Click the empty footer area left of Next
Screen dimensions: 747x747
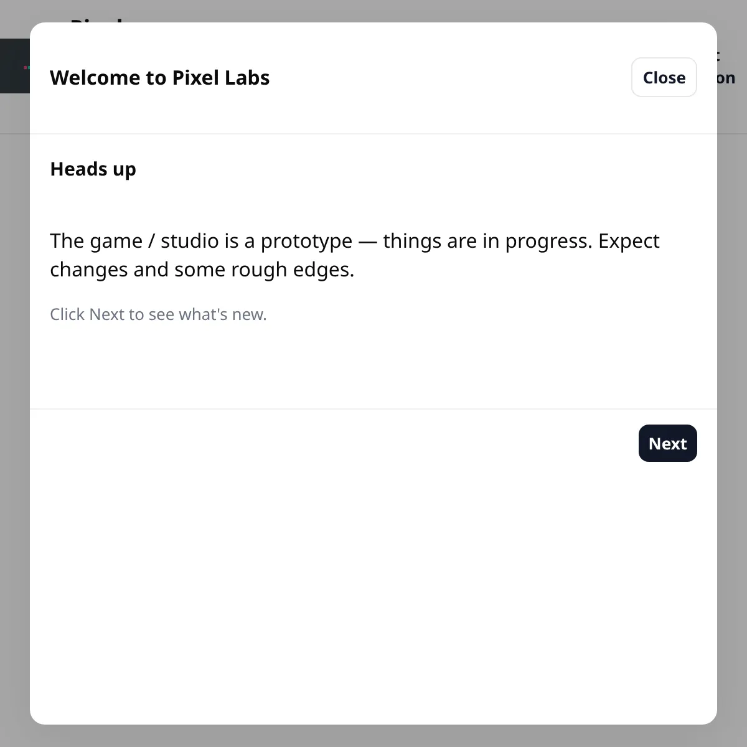(x=336, y=443)
